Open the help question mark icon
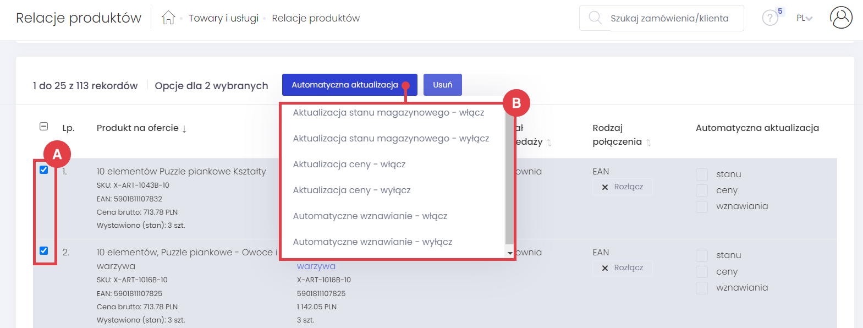 [769, 18]
